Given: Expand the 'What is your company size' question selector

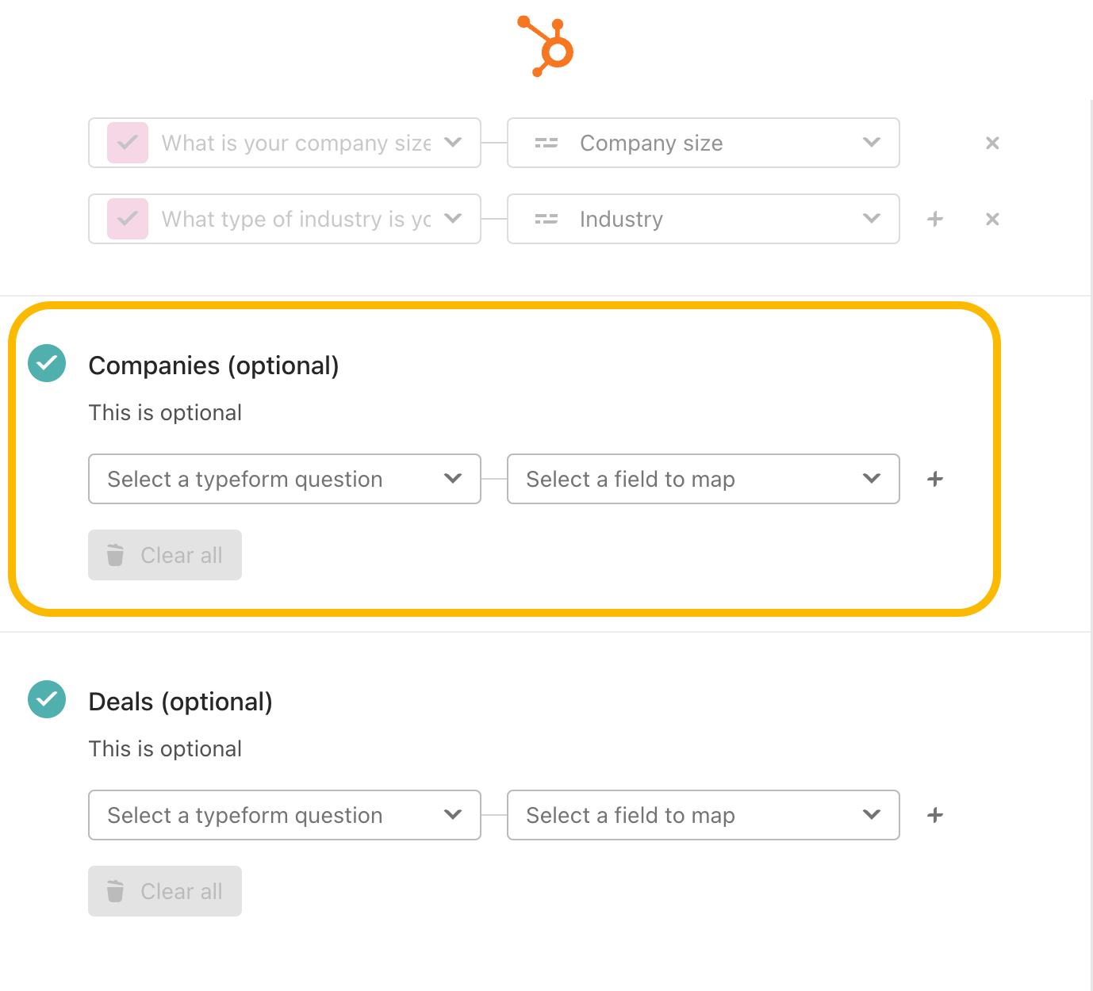Looking at the screenshot, I should coord(285,143).
